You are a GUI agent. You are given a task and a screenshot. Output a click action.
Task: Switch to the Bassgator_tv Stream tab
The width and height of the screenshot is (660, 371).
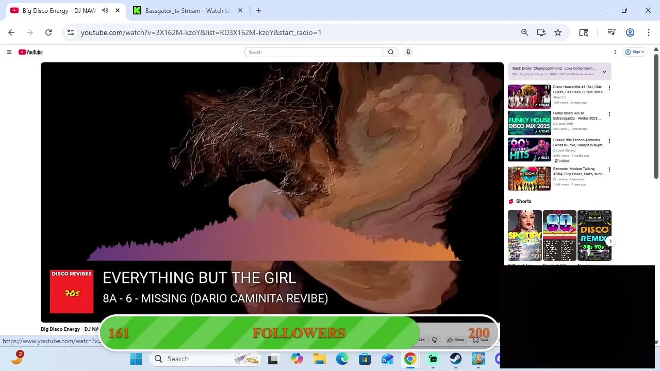click(188, 10)
